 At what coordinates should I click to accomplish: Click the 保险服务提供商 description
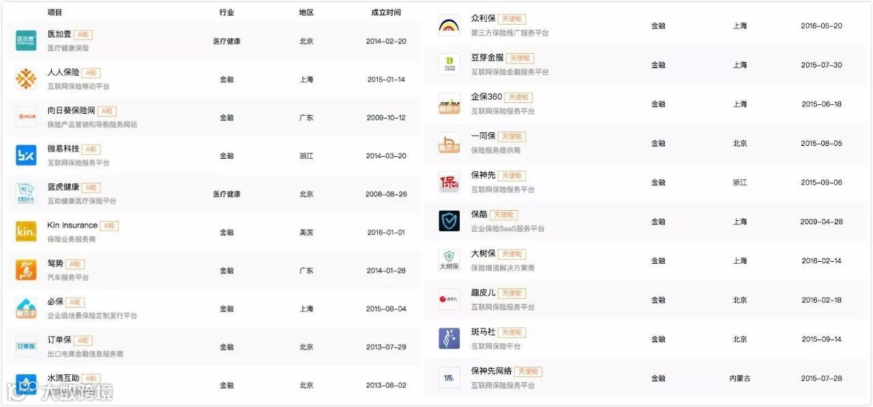(495, 151)
